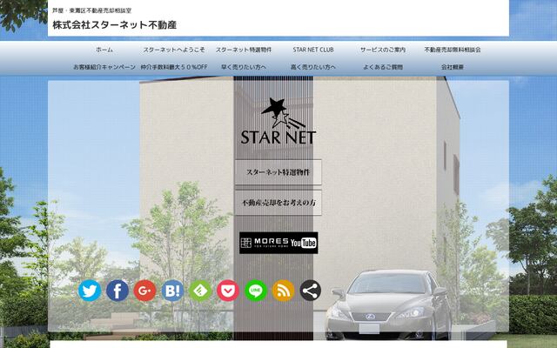The image size is (557, 348).
Task: Click the 不動産売却をお考えの方 button
Action: coord(278,203)
